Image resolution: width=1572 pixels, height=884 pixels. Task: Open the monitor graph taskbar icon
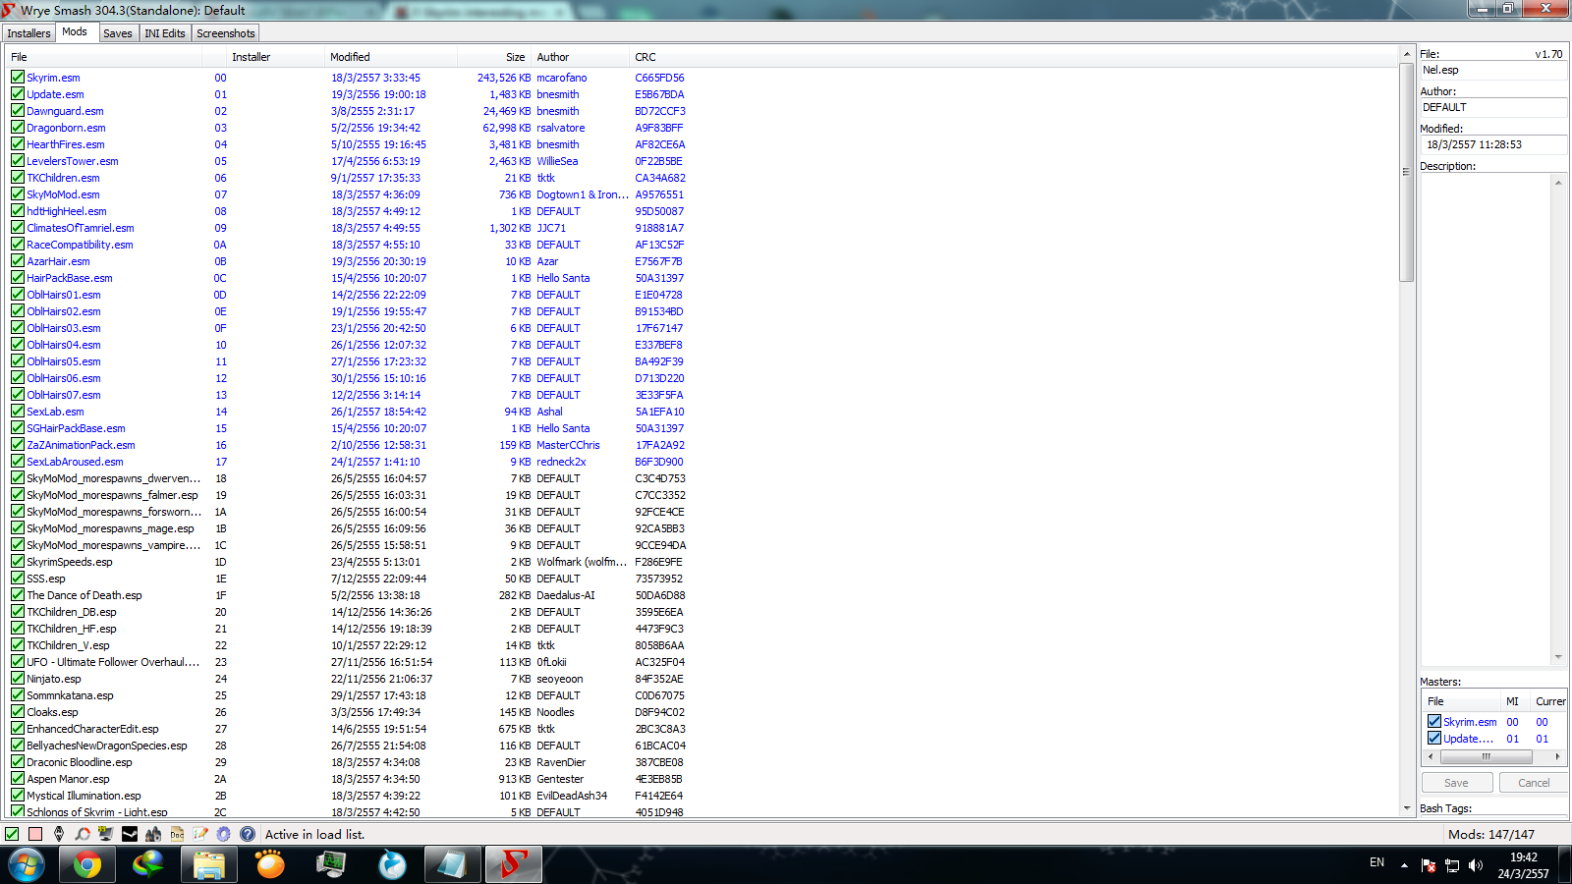point(331,865)
